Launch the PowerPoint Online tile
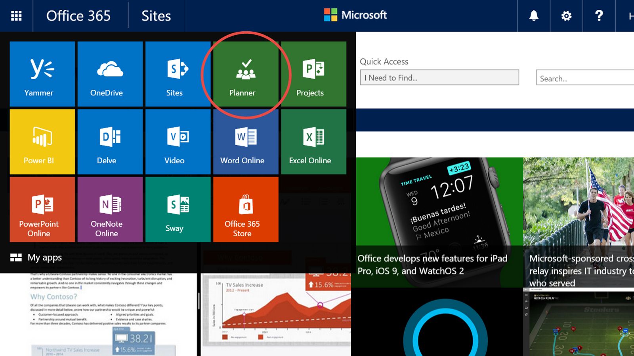The image size is (634, 356). click(x=42, y=209)
